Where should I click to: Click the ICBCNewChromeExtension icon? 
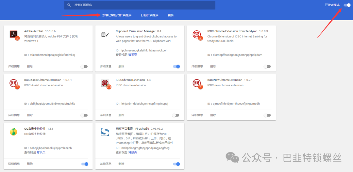pyautogui.click(x=198, y=84)
